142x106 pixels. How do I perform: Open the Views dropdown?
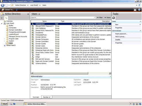click(108, 18)
